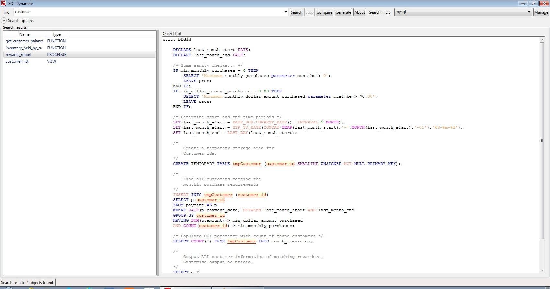Click the '/* Some sanity checks... */' comment
Screen dimensions: 550x289
click(208, 65)
